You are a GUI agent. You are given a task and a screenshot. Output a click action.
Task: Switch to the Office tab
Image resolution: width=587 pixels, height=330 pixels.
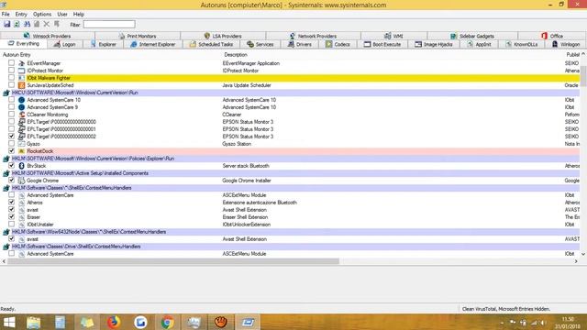(x=552, y=36)
